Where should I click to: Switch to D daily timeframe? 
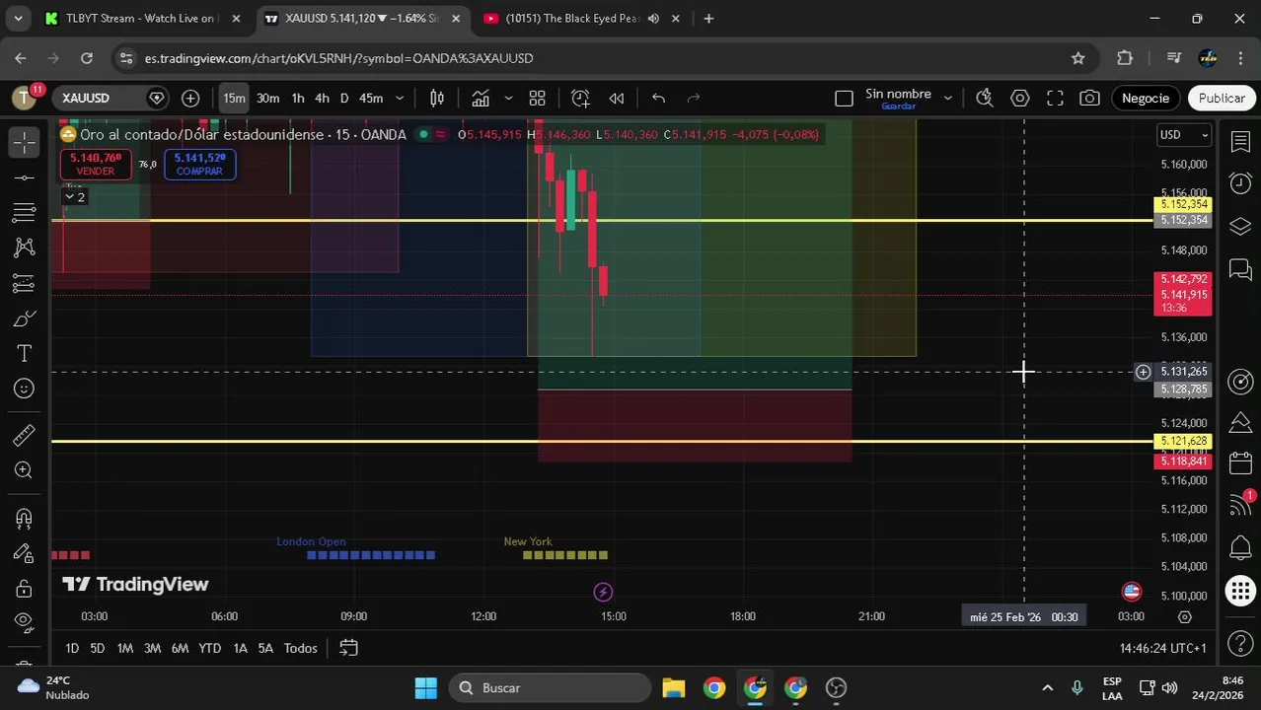344,98
